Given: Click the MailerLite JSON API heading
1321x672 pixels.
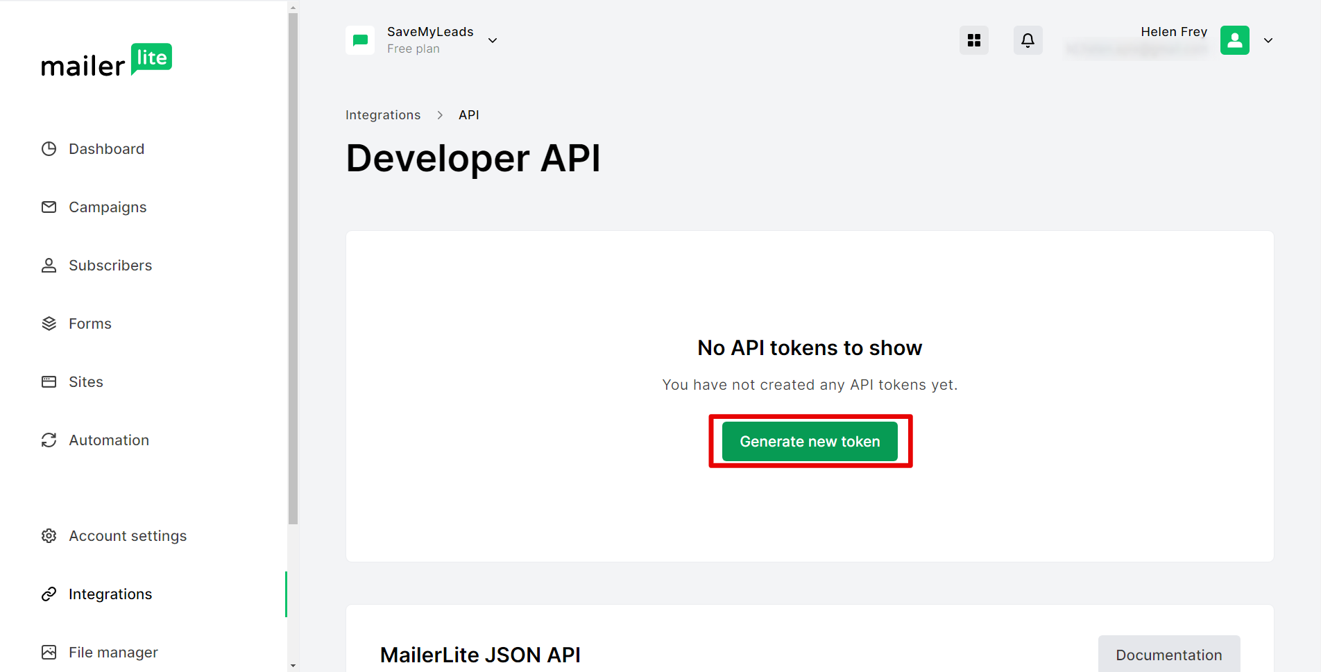Looking at the screenshot, I should 480,655.
